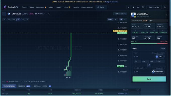
Task: Select the 5m timeframe
Action: [x=9, y=19]
